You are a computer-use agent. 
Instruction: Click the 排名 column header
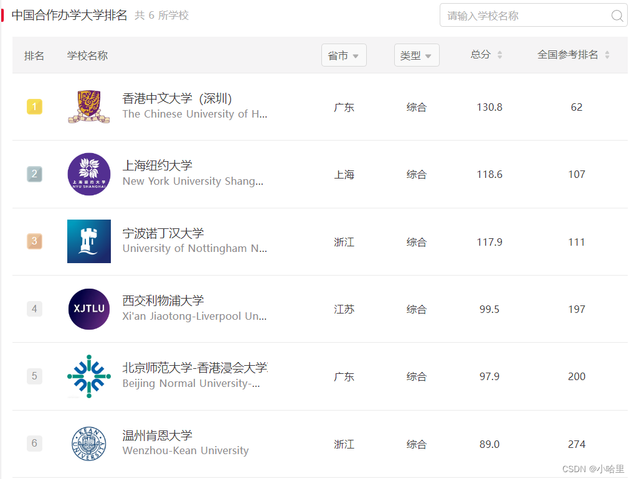click(34, 55)
